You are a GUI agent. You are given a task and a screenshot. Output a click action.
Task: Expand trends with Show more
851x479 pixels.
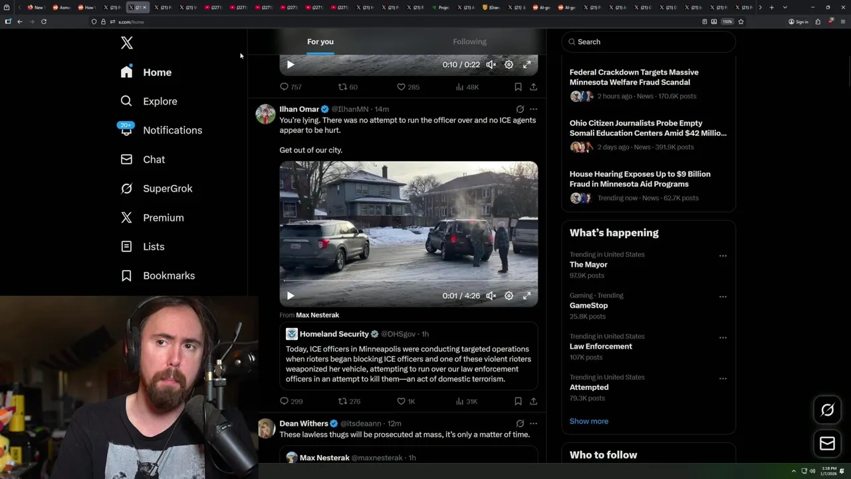point(589,421)
